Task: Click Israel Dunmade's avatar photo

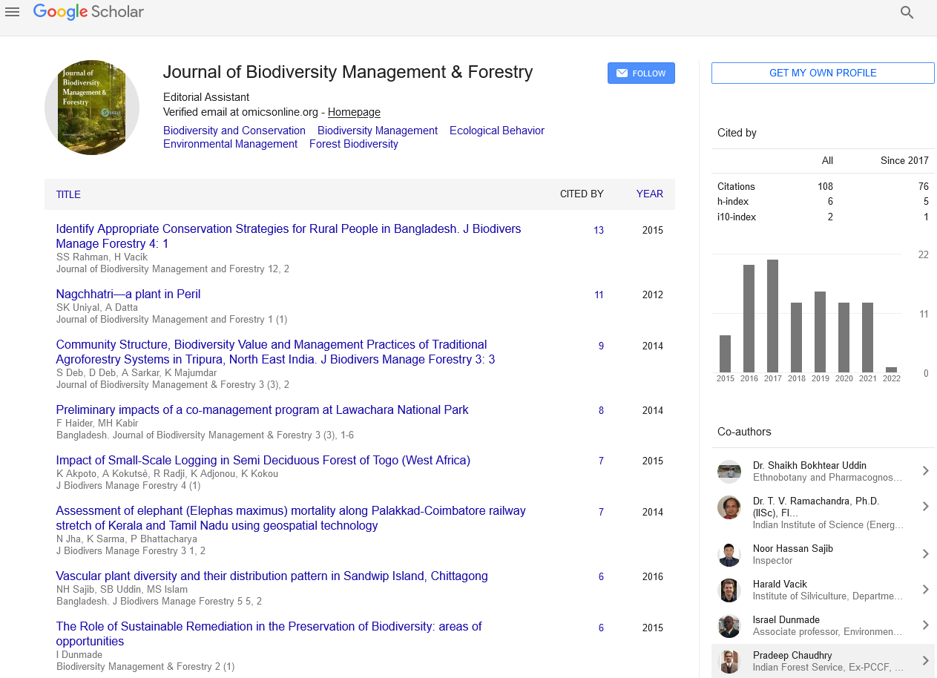Action: [729, 625]
